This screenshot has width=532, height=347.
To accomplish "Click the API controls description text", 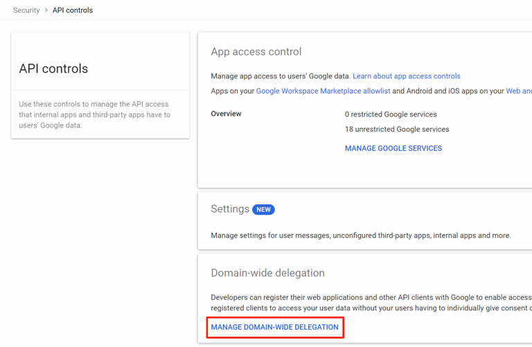I will [94, 115].
